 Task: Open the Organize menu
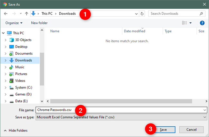[x=14, y=23]
